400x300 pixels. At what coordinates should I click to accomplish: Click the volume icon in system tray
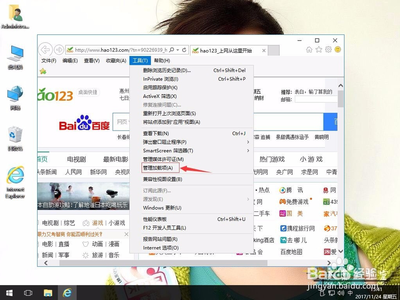(x=340, y=293)
